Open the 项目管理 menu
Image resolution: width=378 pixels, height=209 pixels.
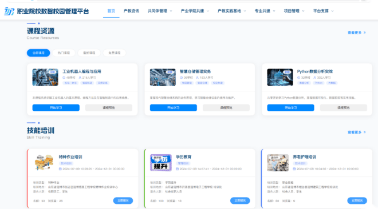pyautogui.click(x=292, y=11)
